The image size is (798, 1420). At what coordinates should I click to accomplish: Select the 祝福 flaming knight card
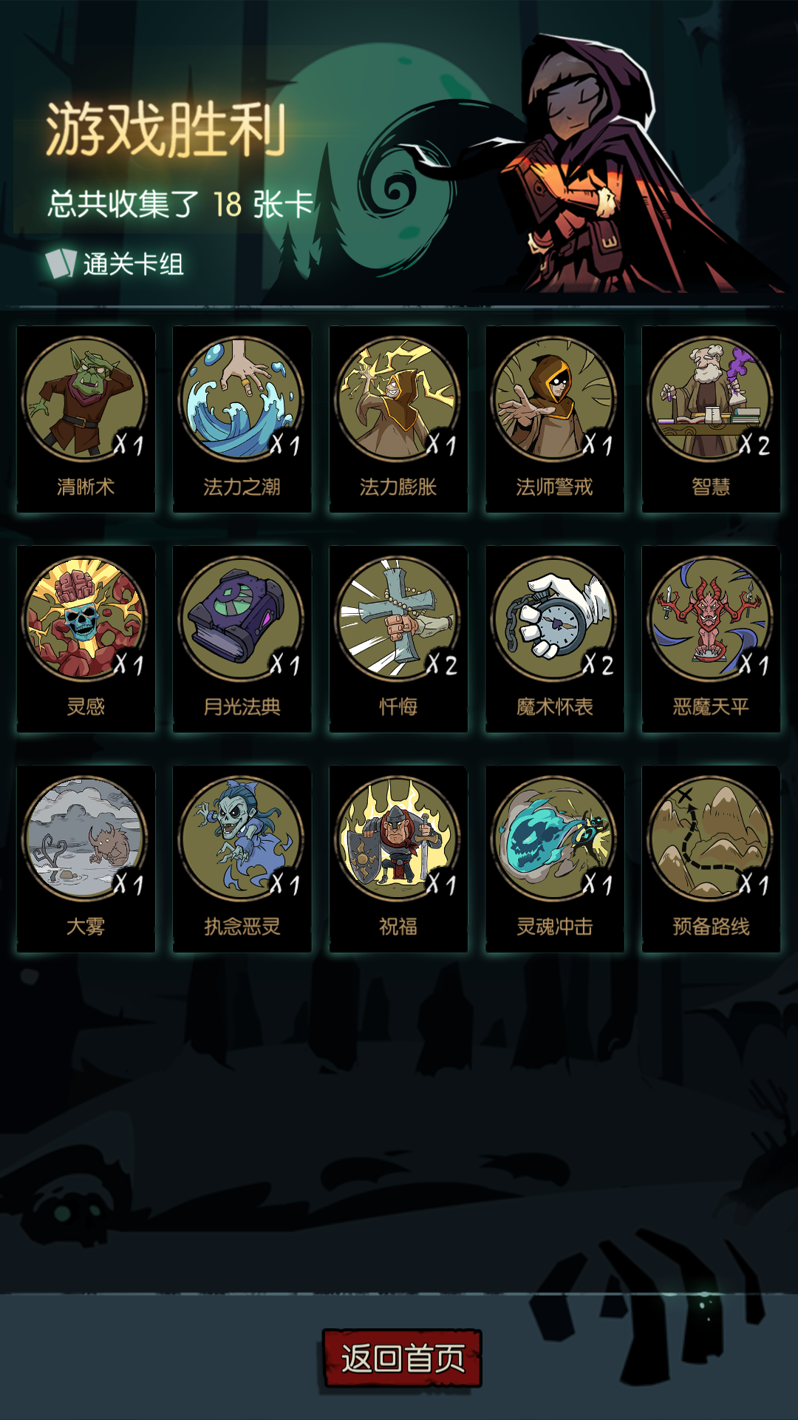coord(398,859)
